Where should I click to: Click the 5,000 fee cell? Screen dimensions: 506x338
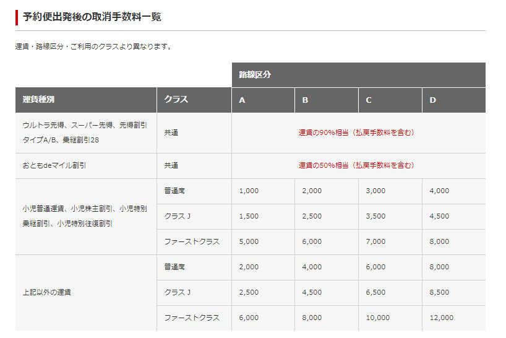[x=263, y=242]
